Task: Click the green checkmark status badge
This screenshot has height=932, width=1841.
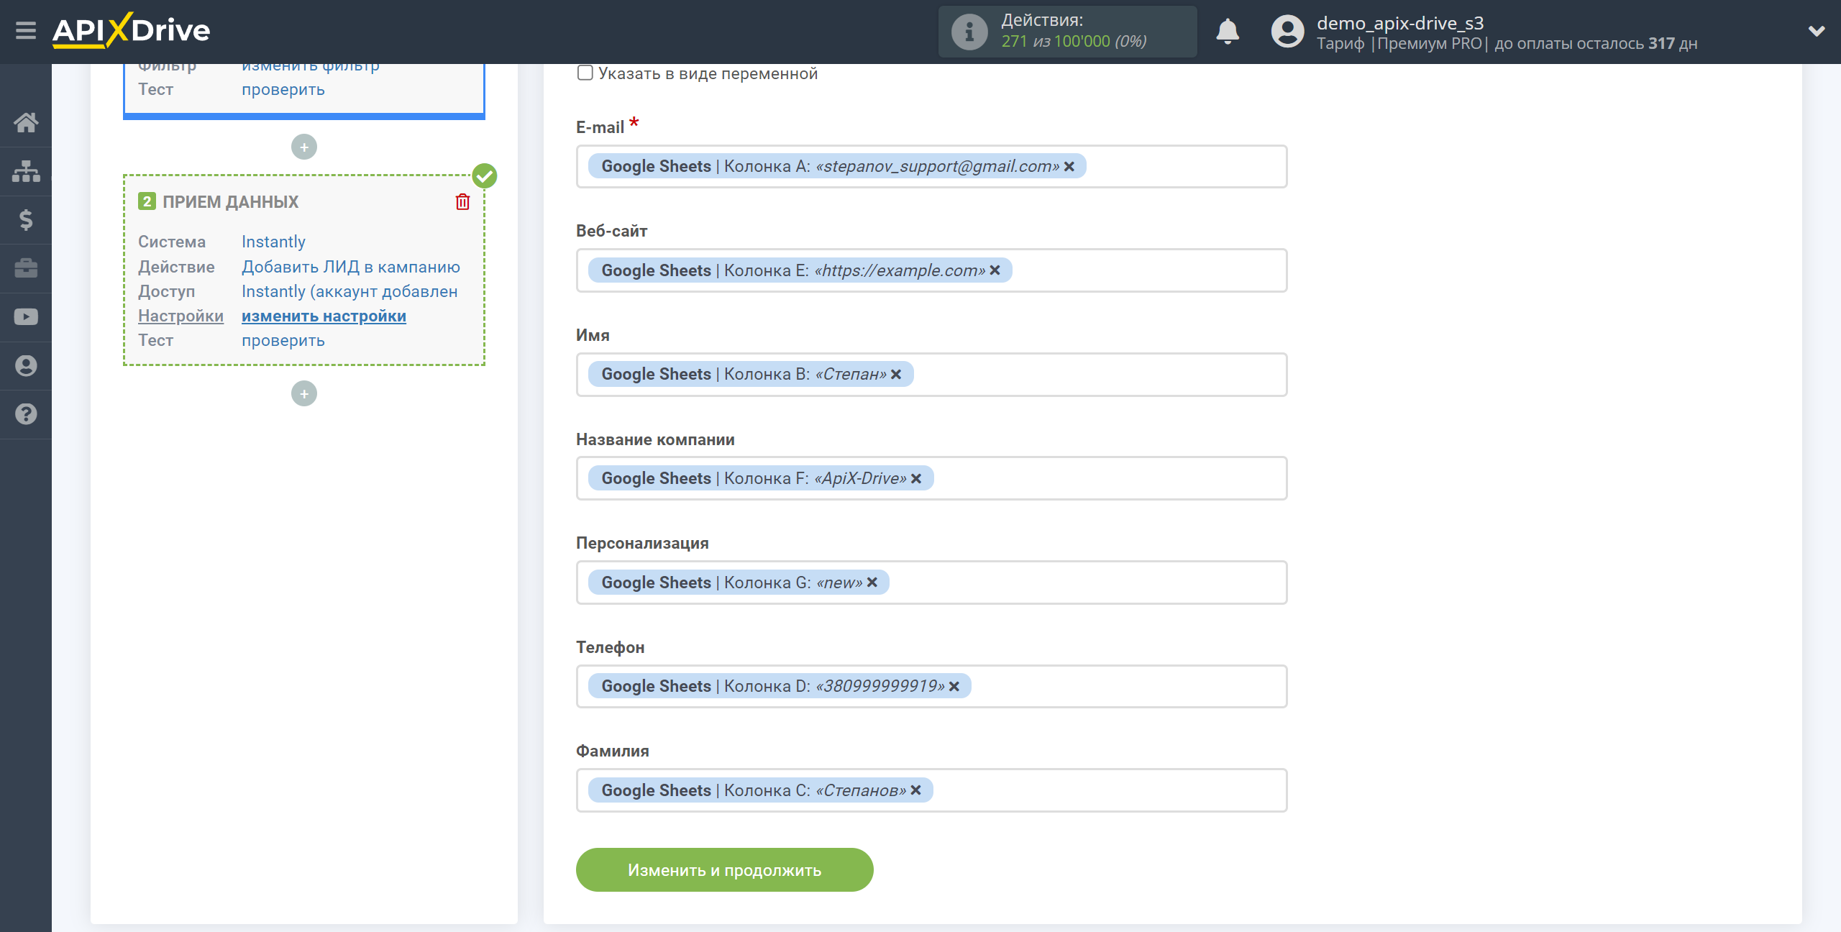Action: (485, 175)
